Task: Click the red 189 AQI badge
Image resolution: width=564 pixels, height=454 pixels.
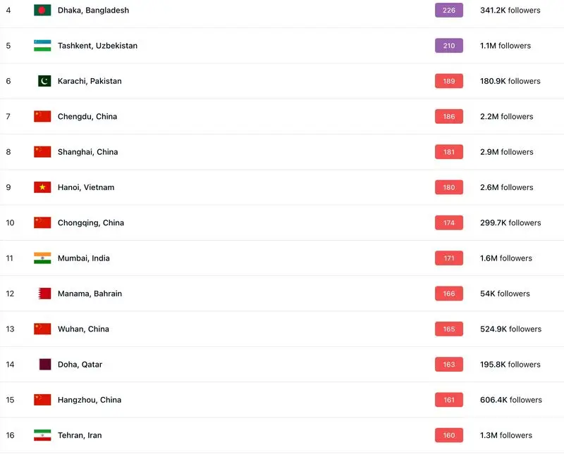Action: pos(448,81)
